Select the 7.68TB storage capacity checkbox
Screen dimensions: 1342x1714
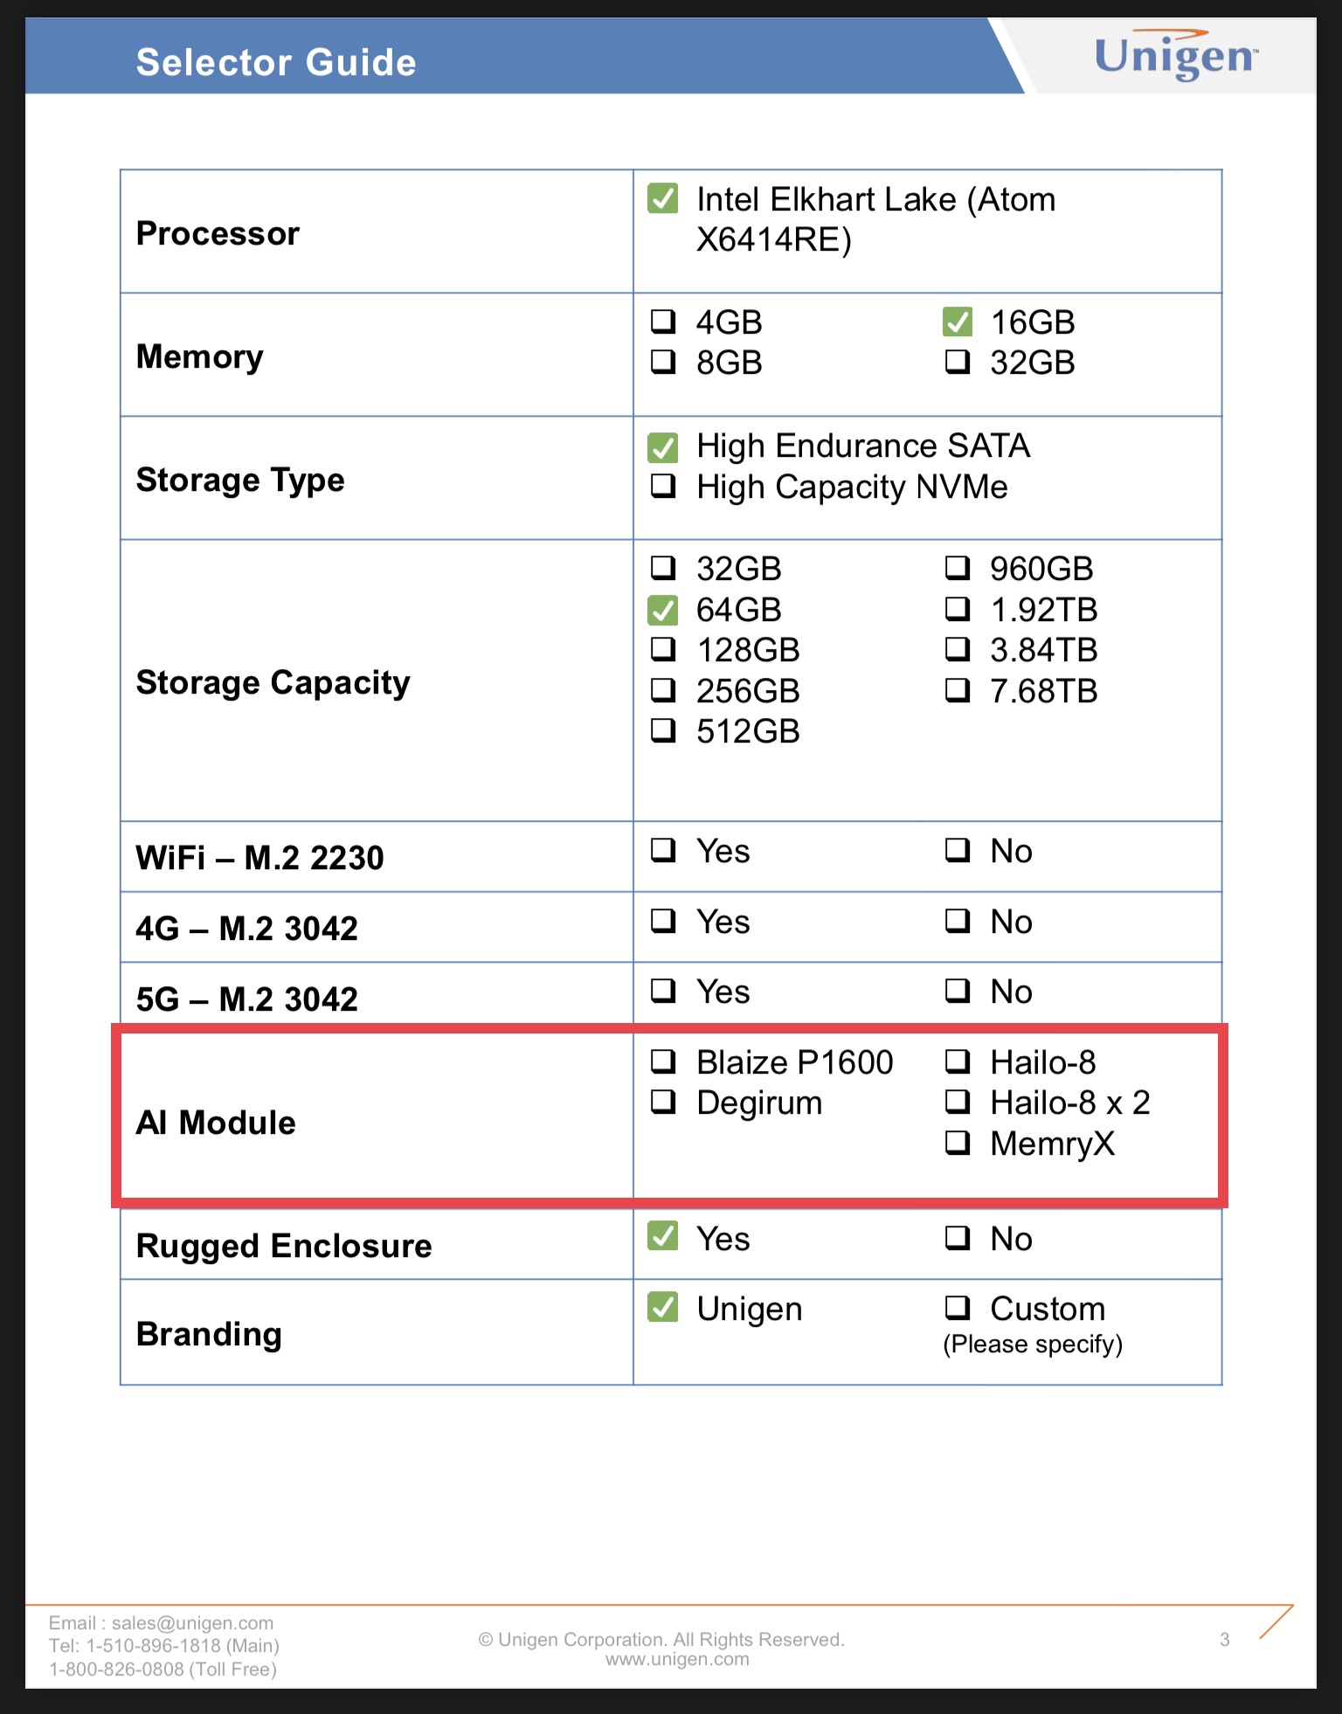point(958,691)
